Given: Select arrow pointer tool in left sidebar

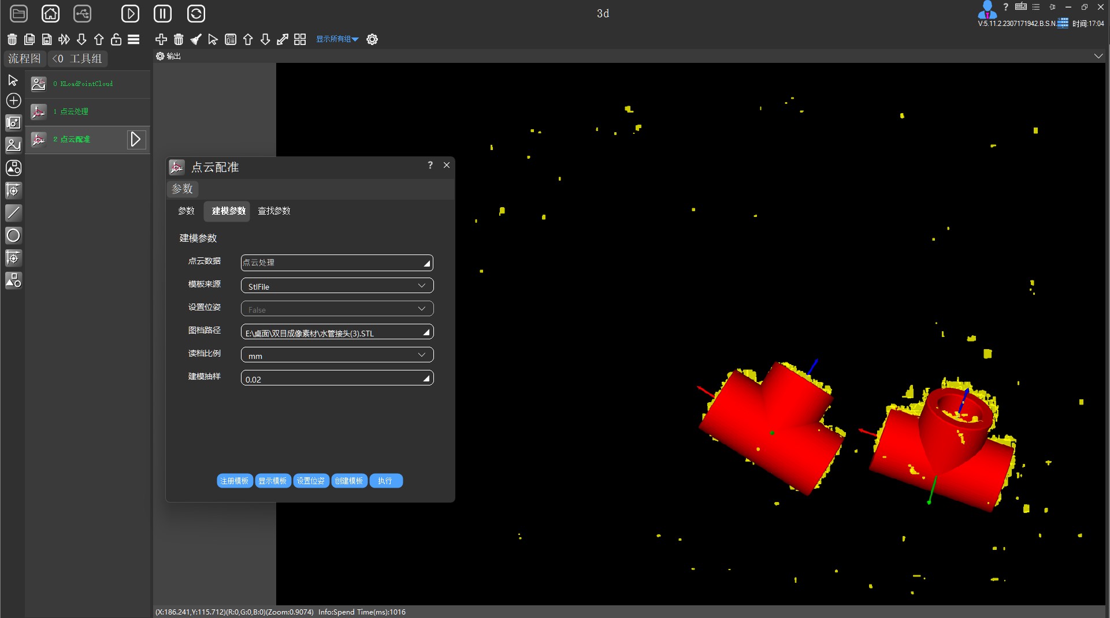Looking at the screenshot, I should point(13,80).
